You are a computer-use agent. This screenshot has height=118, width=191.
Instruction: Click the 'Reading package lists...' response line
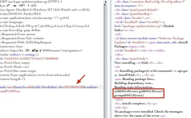click(135, 79)
